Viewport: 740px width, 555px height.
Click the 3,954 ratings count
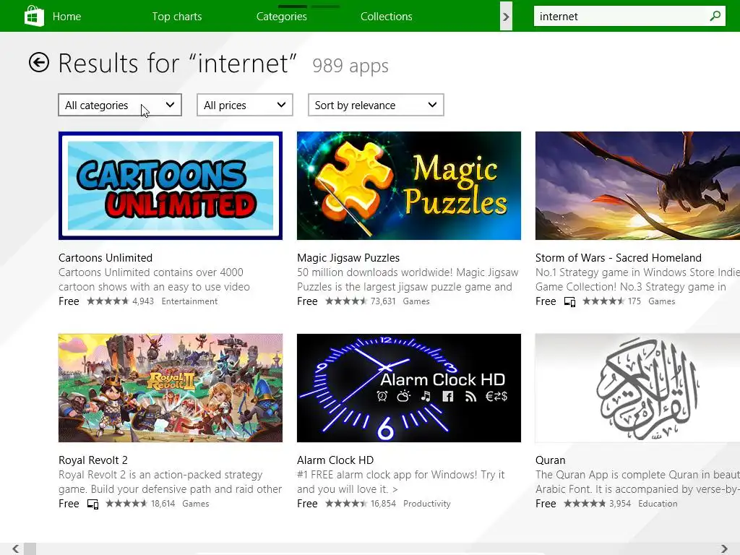(619, 504)
